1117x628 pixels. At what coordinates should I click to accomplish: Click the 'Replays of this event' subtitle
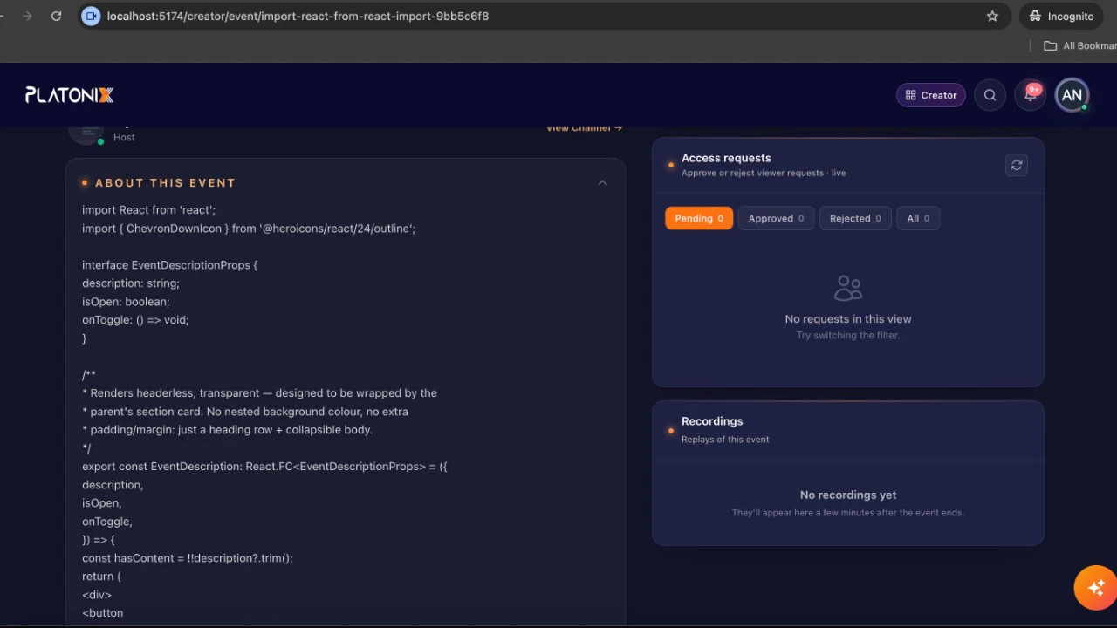click(725, 440)
